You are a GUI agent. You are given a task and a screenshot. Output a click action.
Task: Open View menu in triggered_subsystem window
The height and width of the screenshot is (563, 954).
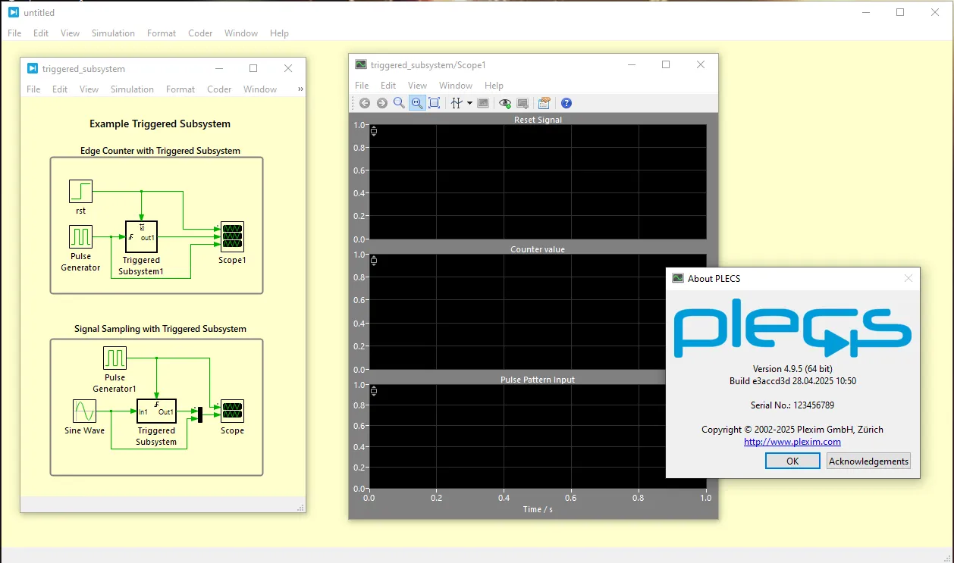[x=89, y=89]
